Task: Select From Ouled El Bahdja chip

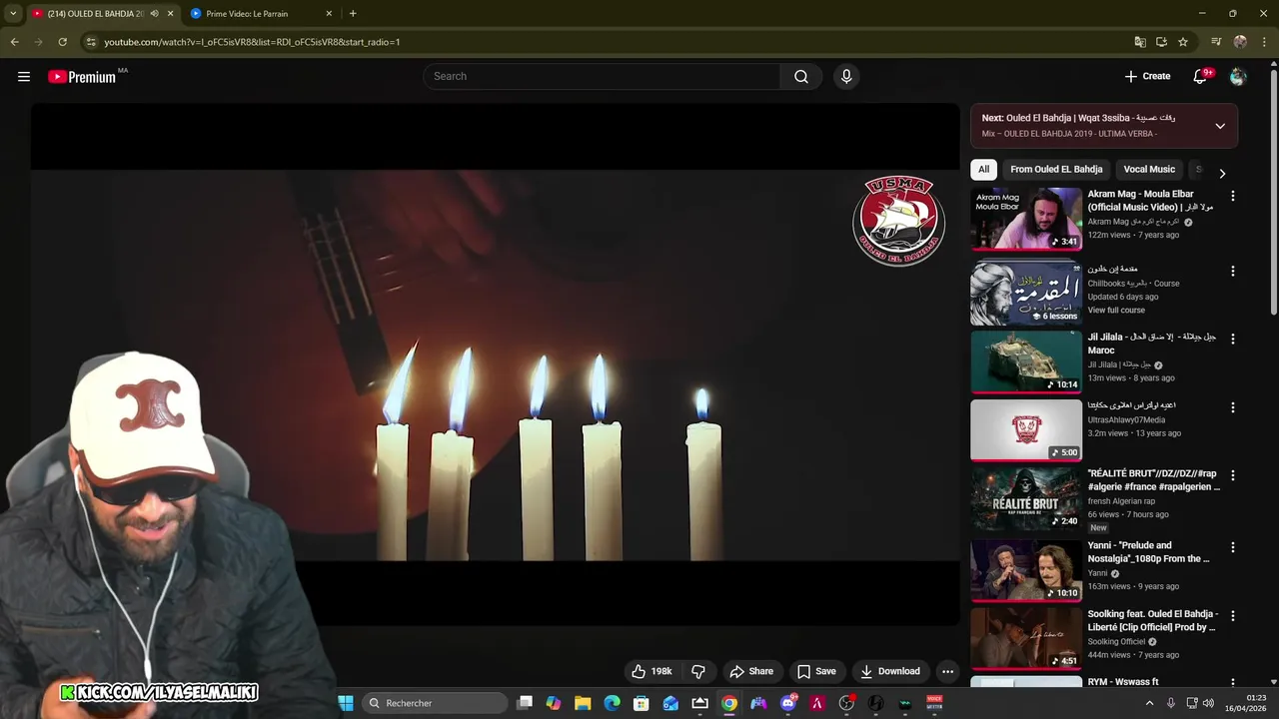Action: coord(1056,169)
